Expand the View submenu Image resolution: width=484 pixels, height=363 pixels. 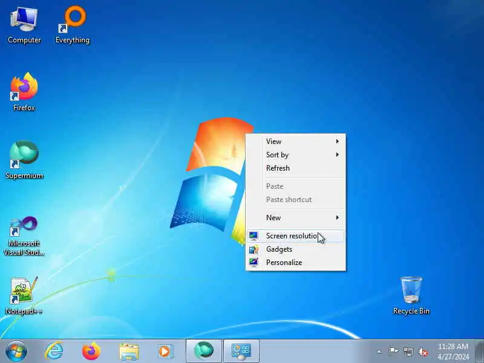tap(295, 142)
